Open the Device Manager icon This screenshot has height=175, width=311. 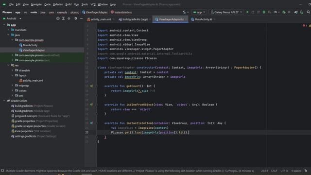pos(301,12)
